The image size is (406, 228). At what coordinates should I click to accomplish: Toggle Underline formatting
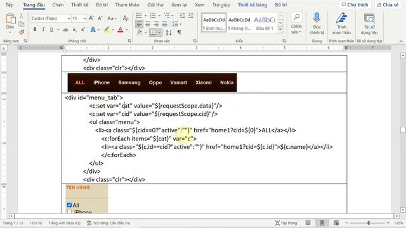[x=51, y=30]
